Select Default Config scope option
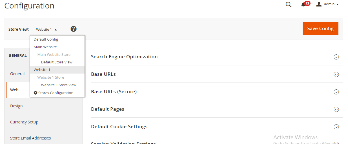The image size is (348, 144). click(46, 39)
